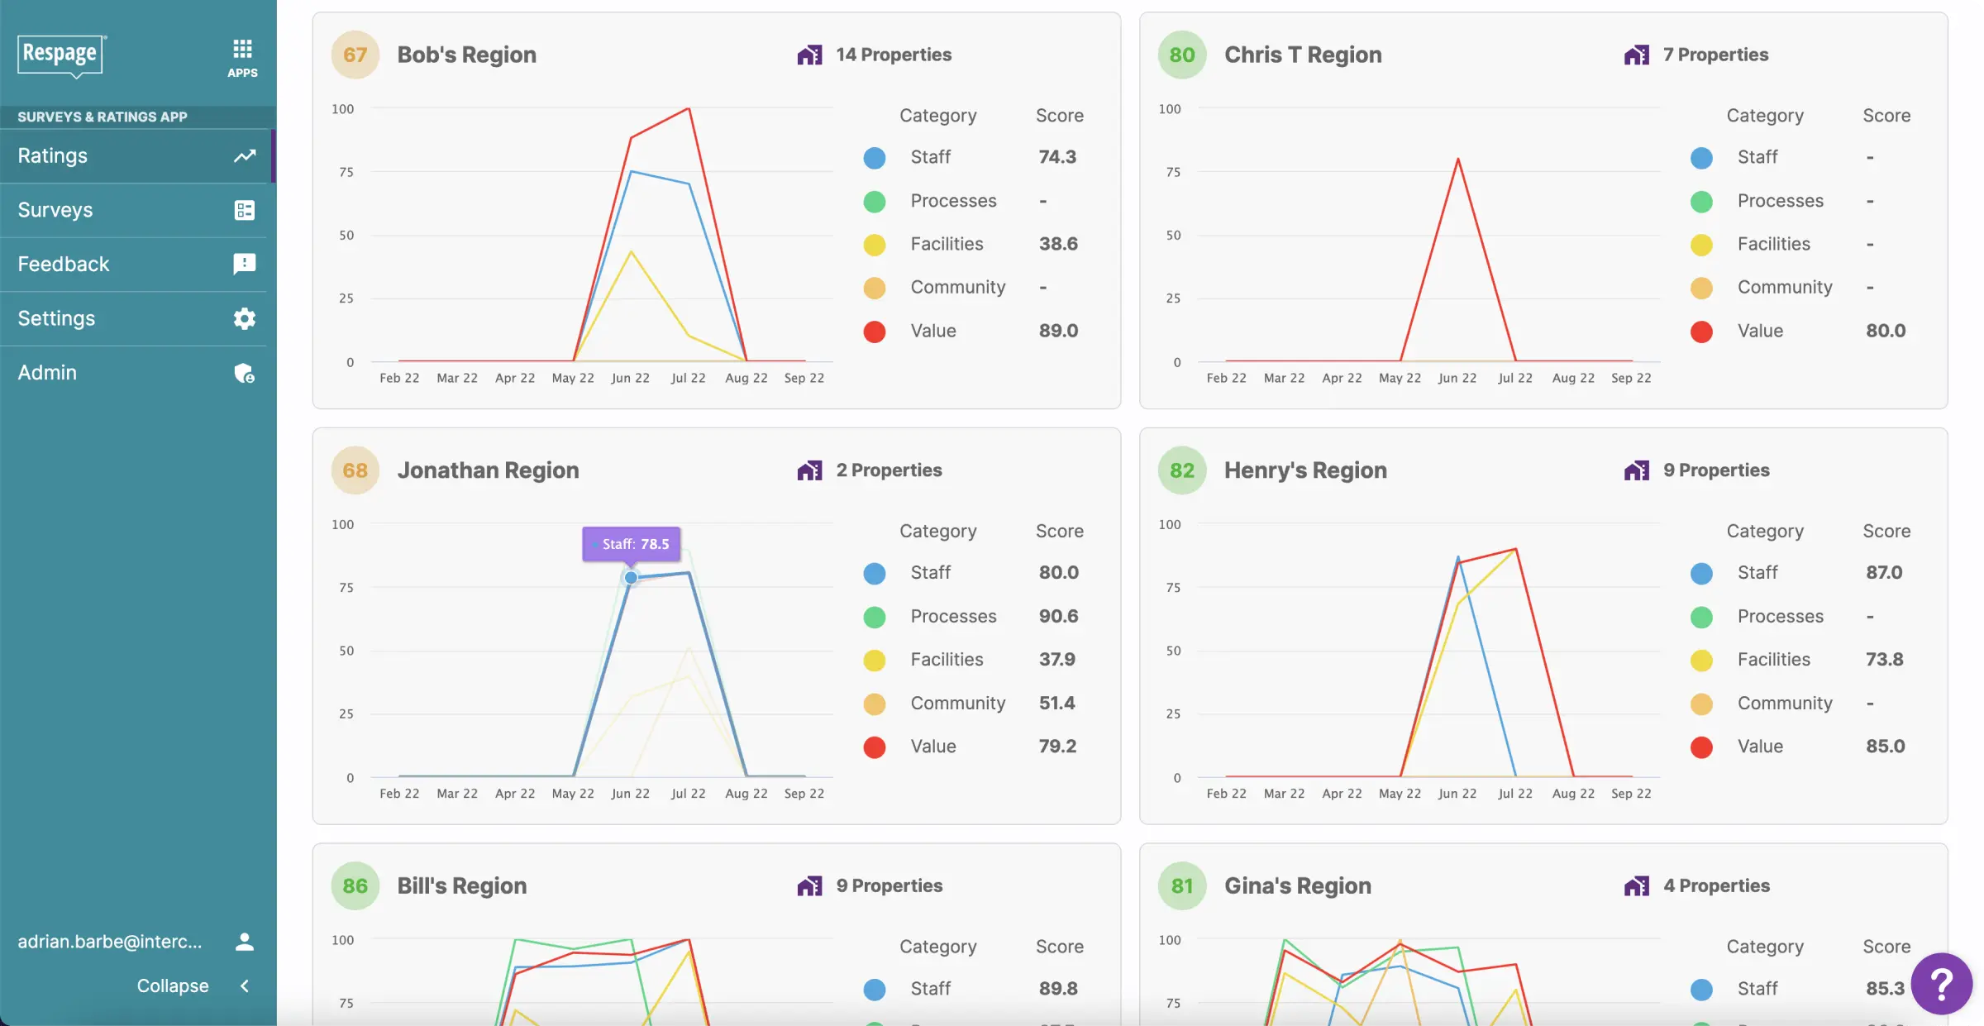Image resolution: width=1984 pixels, height=1026 pixels.
Task: Click the Feedback speech-bubble icon
Action: coord(244,265)
